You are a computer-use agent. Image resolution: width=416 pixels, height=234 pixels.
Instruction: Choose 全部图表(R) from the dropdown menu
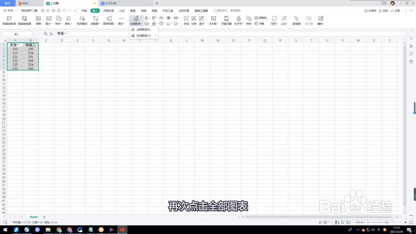tap(144, 30)
